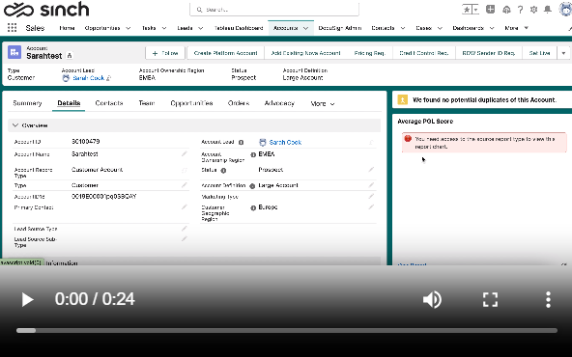Open the Notifications bell

548,10
